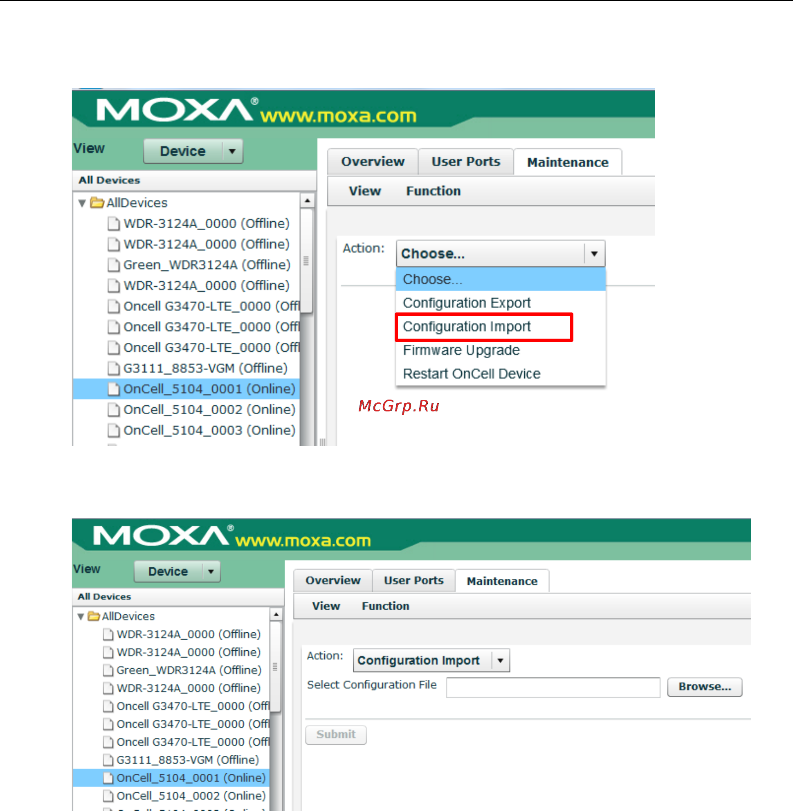
Task: Click the document icon beside bottom OnCell_5104_0001
Action: (x=108, y=778)
